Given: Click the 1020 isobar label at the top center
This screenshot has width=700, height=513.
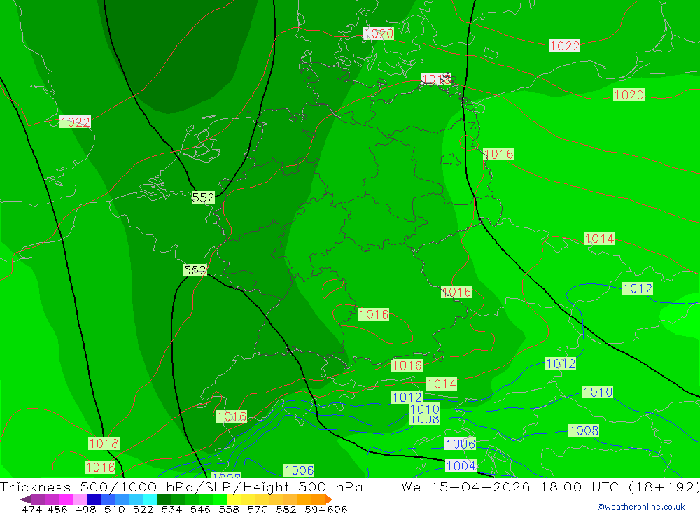Looking at the screenshot, I should pyautogui.click(x=379, y=34).
